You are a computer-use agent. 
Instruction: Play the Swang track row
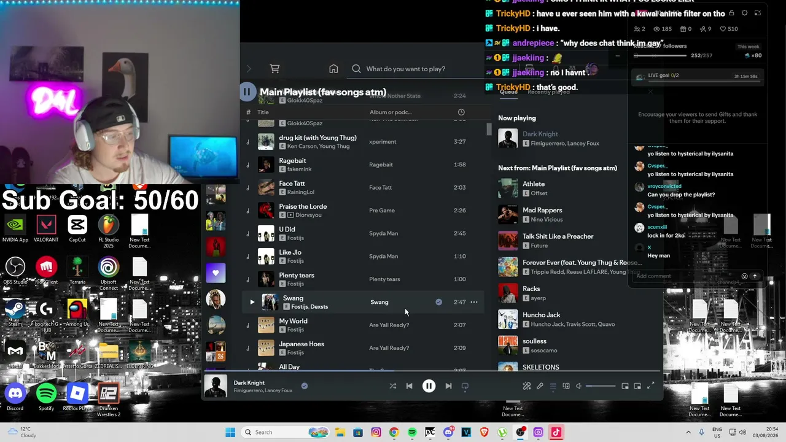(x=252, y=302)
